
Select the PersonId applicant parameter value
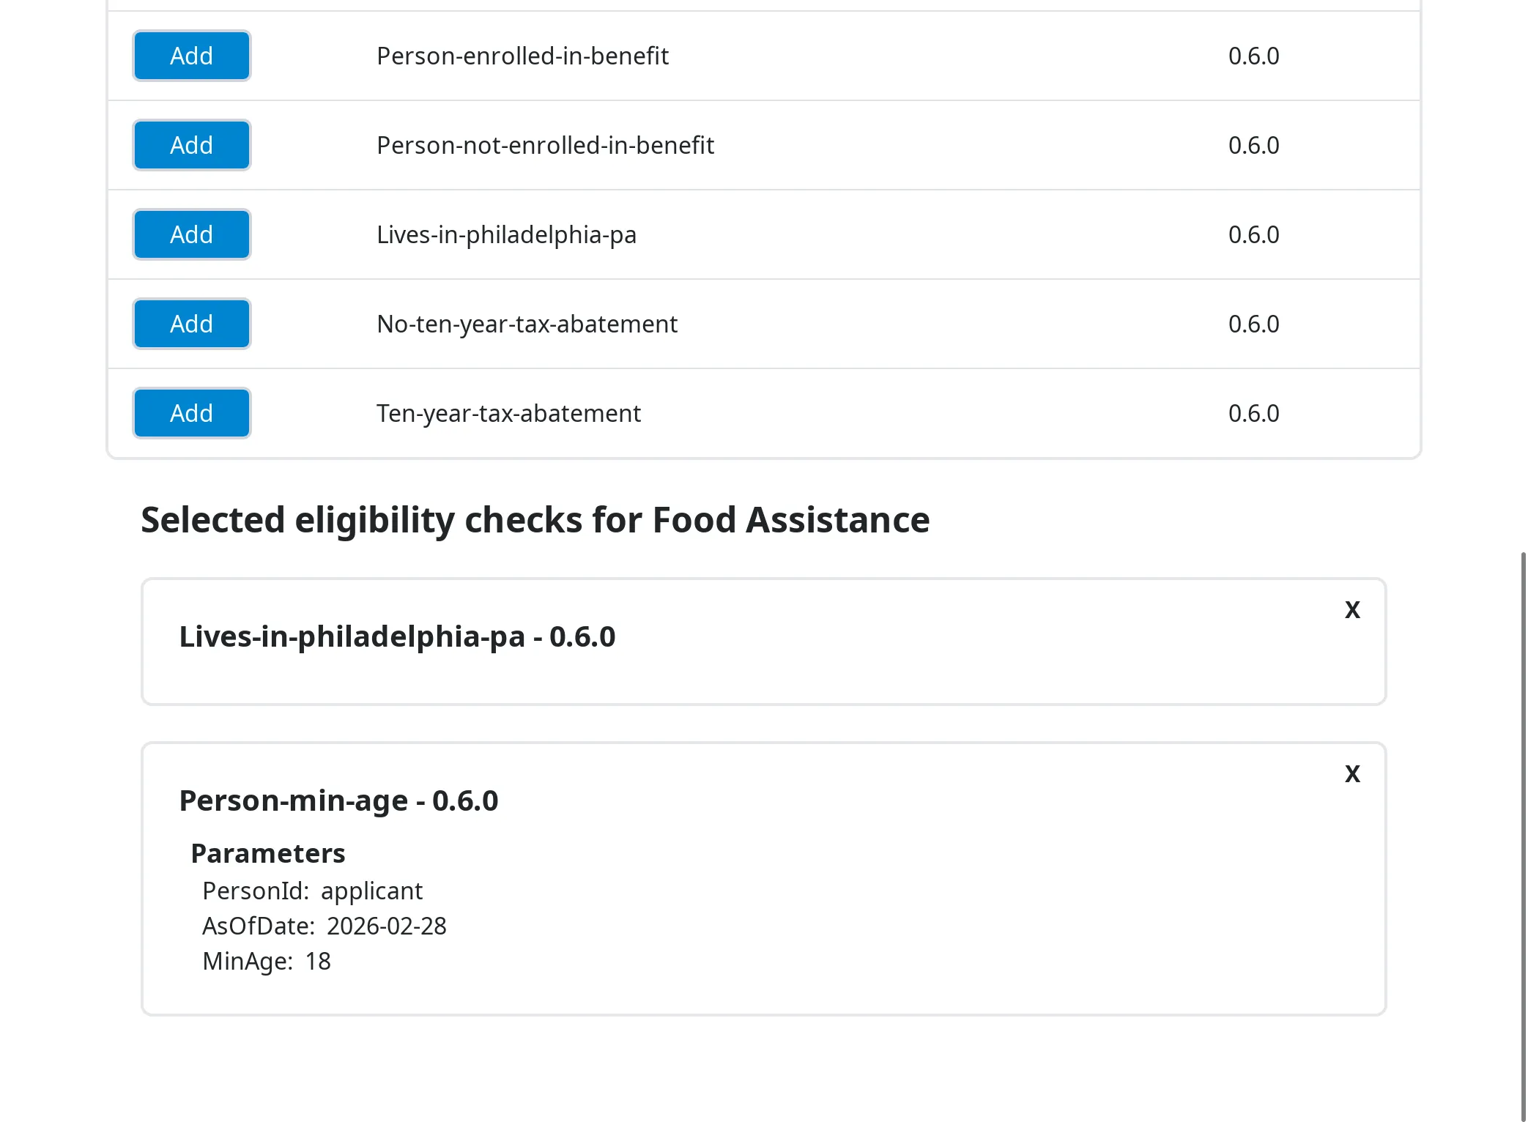tap(371, 891)
